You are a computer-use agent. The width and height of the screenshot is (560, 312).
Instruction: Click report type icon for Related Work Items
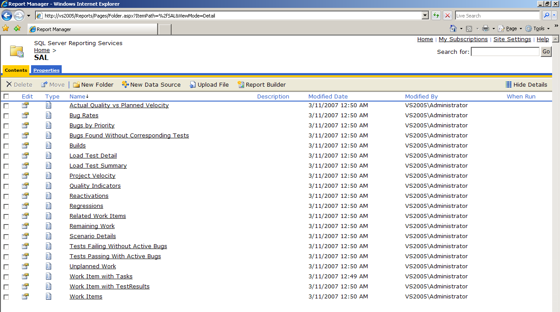pyautogui.click(x=49, y=216)
